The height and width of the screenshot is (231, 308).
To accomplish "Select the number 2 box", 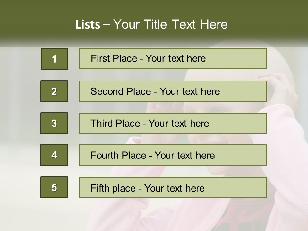I will [54, 91].
